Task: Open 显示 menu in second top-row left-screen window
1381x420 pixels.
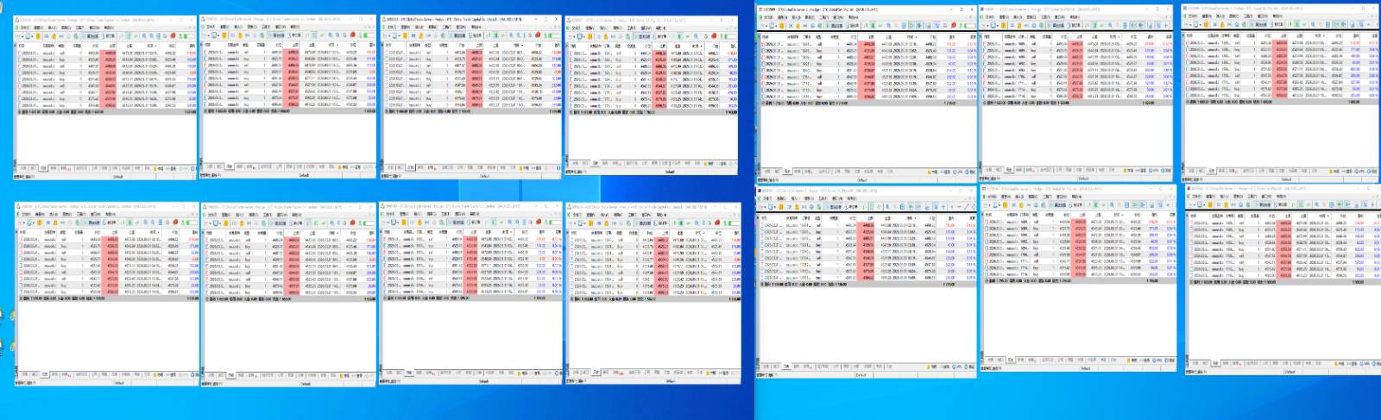Action: [224, 28]
